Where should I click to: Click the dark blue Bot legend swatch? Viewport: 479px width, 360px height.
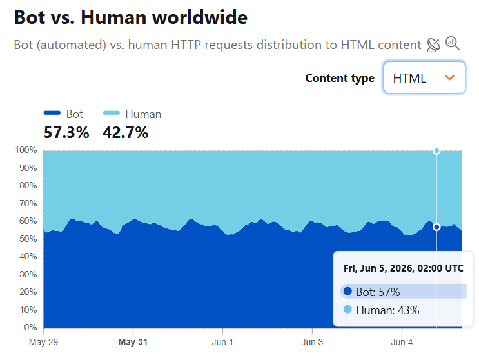coord(52,113)
